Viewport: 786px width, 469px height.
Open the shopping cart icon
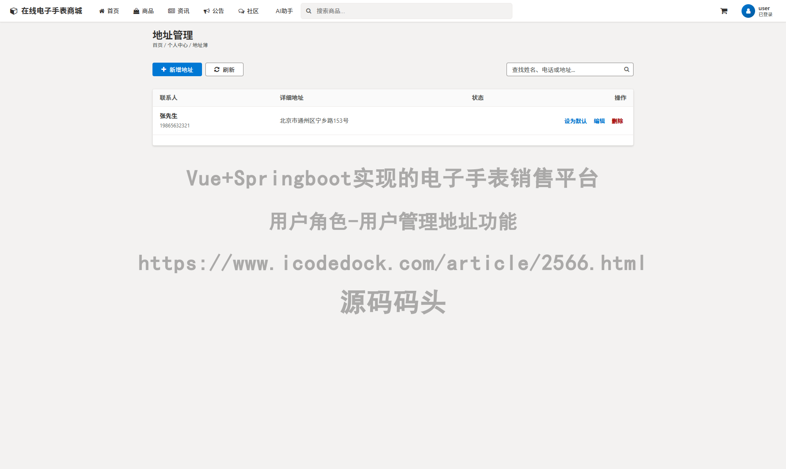tap(724, 11)
